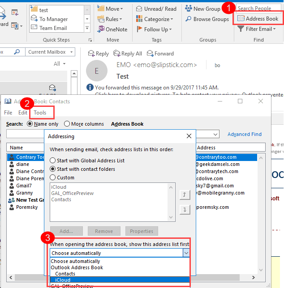Screen dimensions: 284x288
Task: Open the Follow Up flag menu
Action: tap(154, 29)
